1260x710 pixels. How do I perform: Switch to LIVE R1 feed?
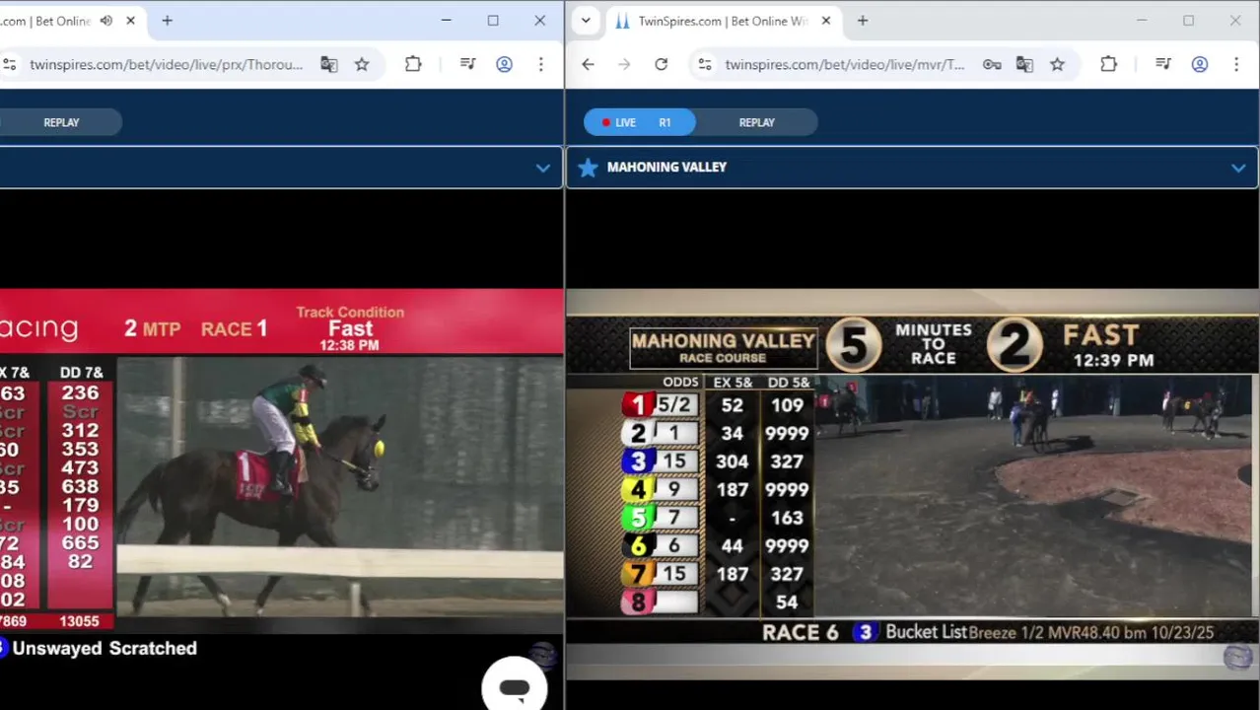coord(640,122)
